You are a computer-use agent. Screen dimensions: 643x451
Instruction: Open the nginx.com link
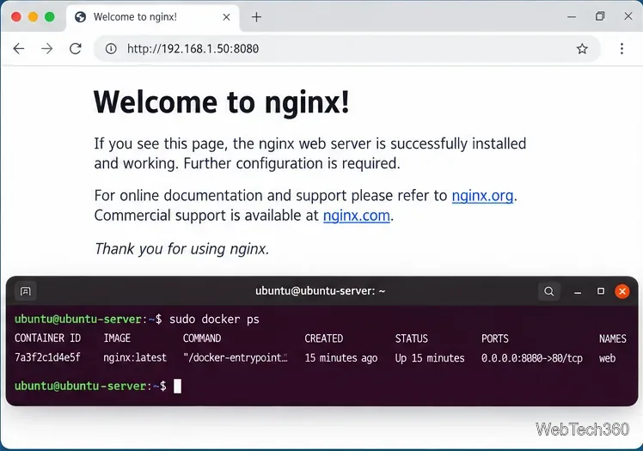pos(357,216)
